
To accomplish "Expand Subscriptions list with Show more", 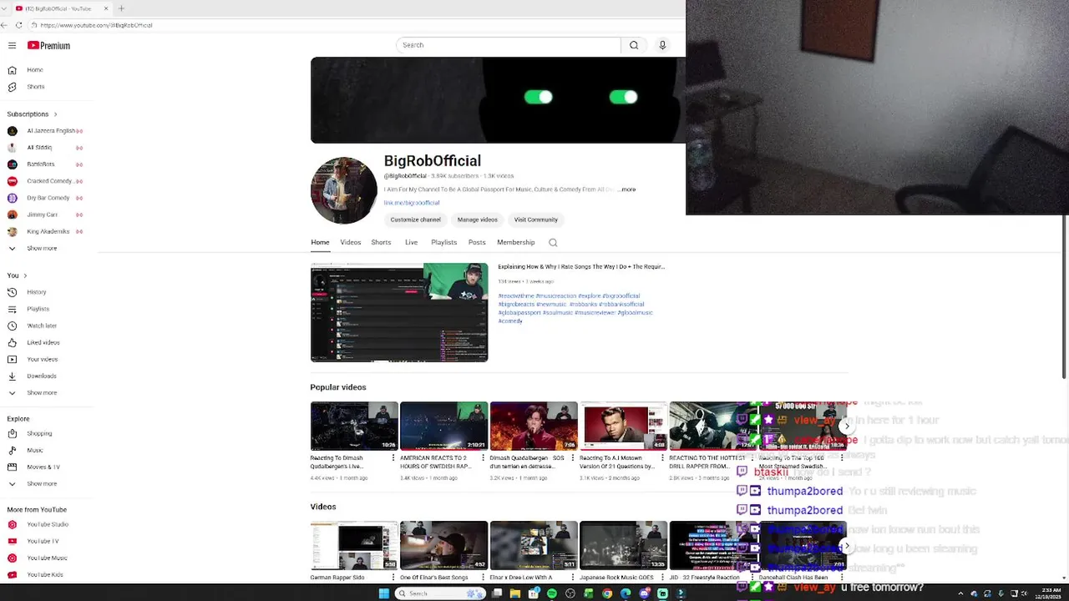I will tap(41, 248).
